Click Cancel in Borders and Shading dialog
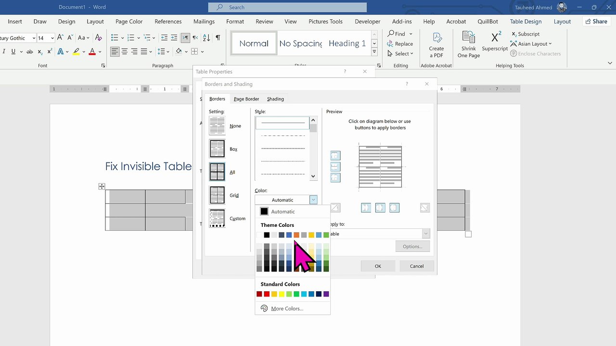Image resolution: width=616 pixels, height=346 pixels. tap(417, 266)
